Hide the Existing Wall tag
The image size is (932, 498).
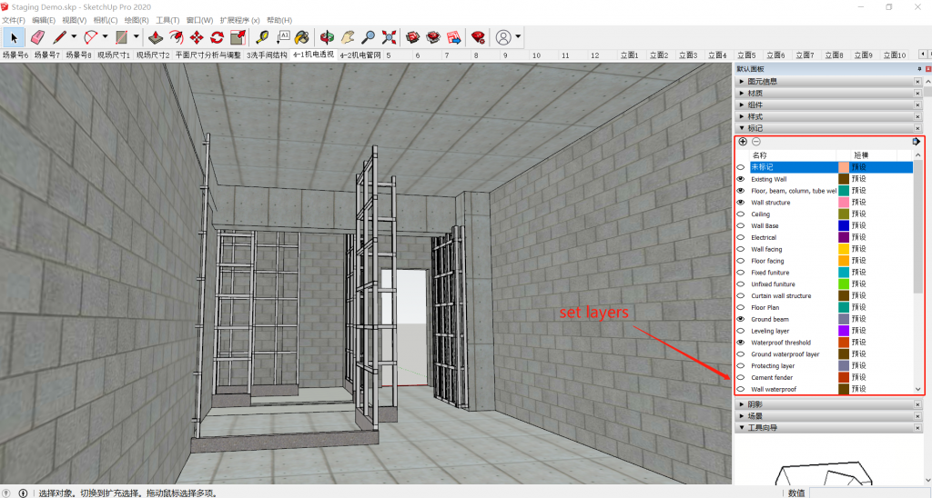coord(741,179)
